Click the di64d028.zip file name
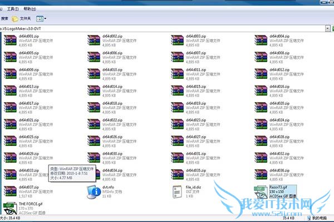The width and height of the screenshot is (334, 222). coord(279,137)
